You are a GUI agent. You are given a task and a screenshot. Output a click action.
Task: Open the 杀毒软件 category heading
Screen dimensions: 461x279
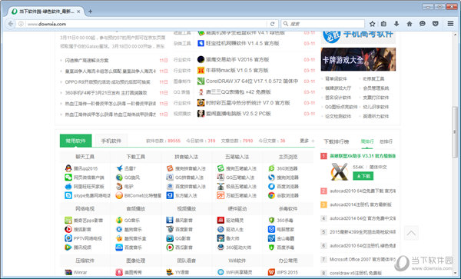tap(288, 209)
